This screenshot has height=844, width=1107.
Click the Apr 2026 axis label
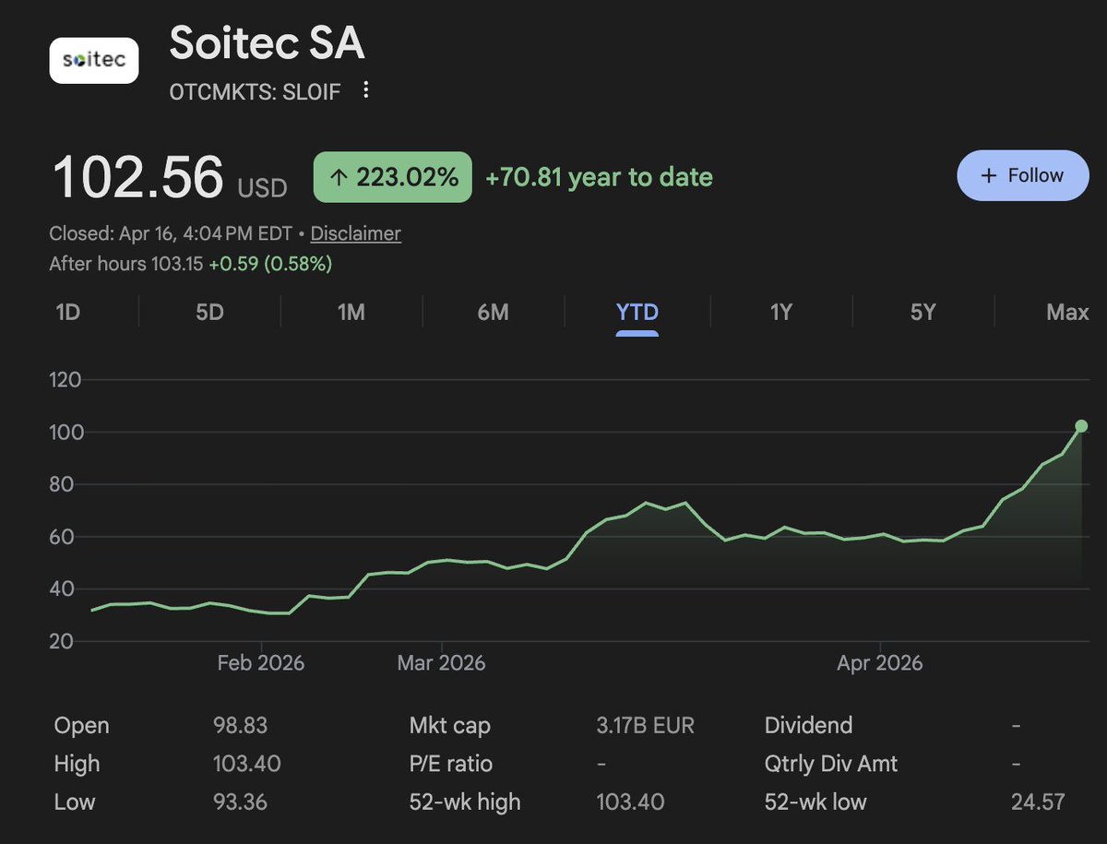[x=879, y=663]
